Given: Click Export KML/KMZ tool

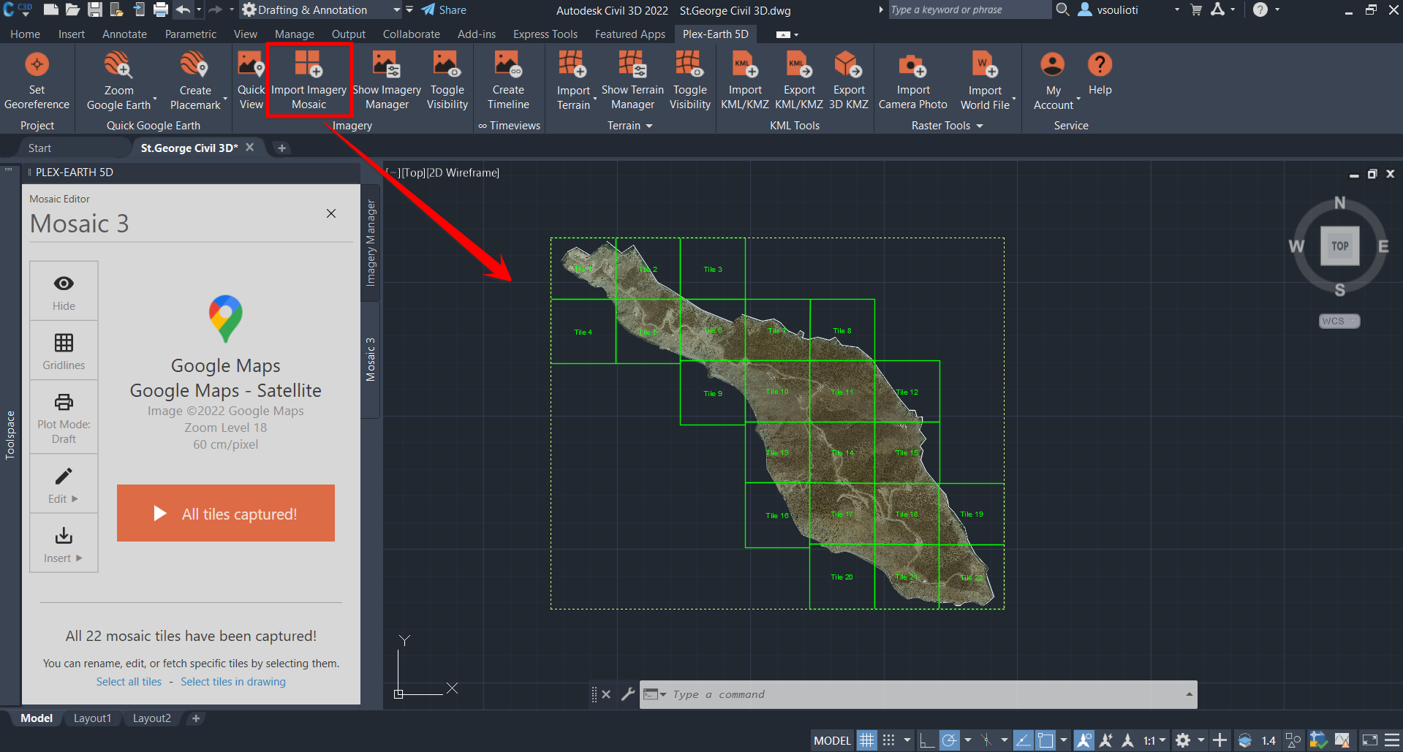Looking at the screenshot, I should tap(799, 81).
